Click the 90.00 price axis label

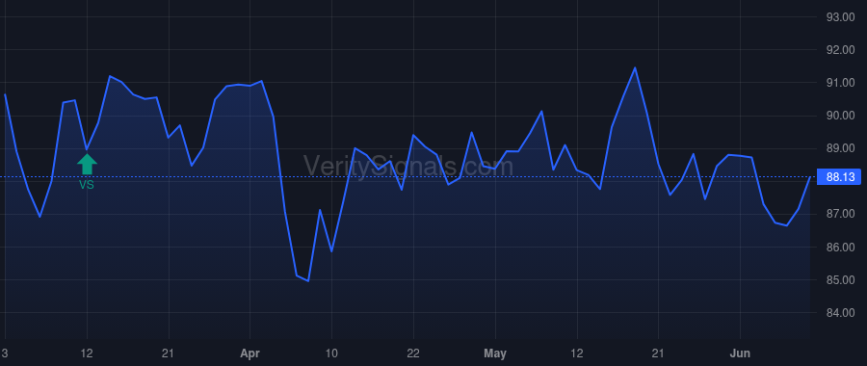[x=840, y=116]
